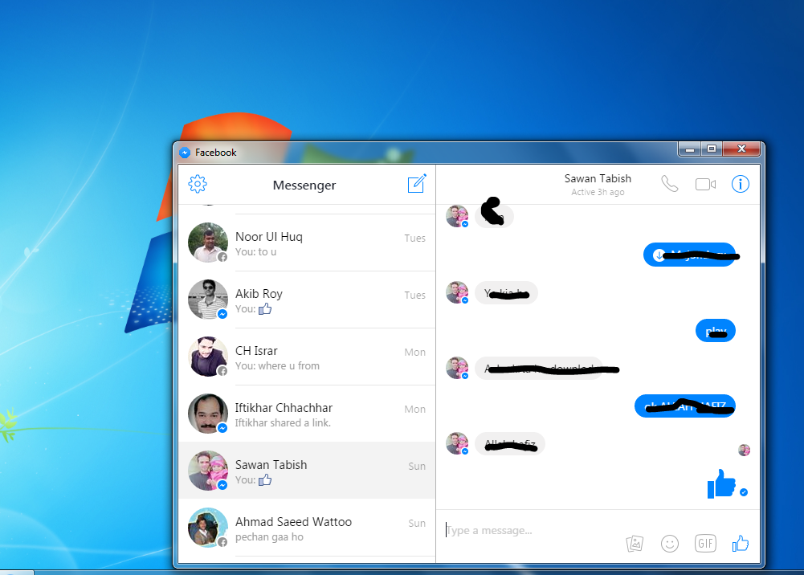Start a video call with Sawan Tabish
804x575 pixels.
click(x=705, y=184)
